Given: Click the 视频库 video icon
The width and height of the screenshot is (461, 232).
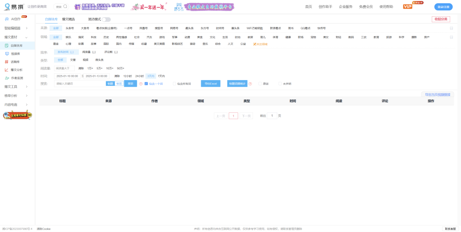Looking at the screenshot, I should [7, 54].
